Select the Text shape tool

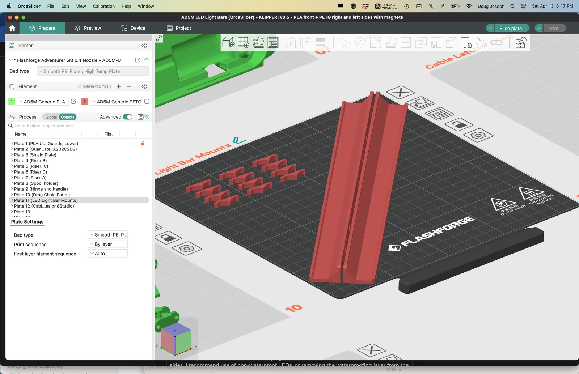coord(466,43)
